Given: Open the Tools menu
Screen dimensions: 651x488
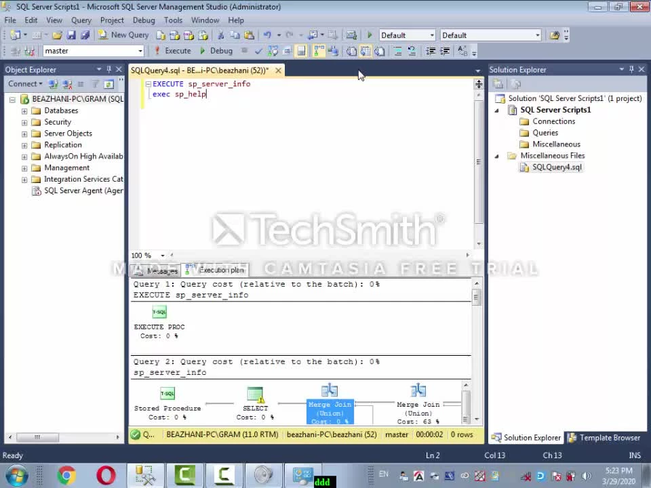Looking at the screenshot, I should tap(173, 20).
